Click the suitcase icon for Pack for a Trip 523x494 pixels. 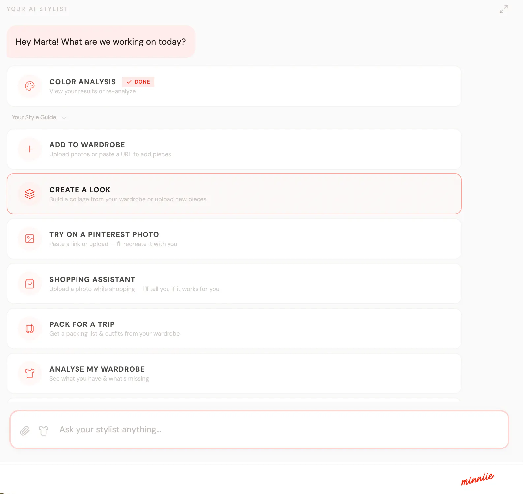pyautogui.click(x=30, y=328)
